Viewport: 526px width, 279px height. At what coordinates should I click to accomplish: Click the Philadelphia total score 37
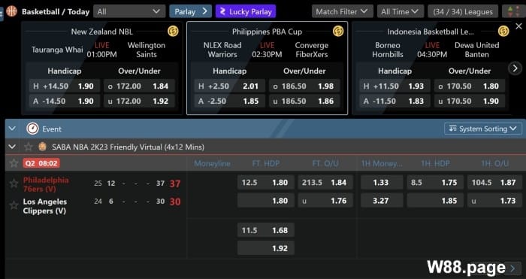point(175,183)
